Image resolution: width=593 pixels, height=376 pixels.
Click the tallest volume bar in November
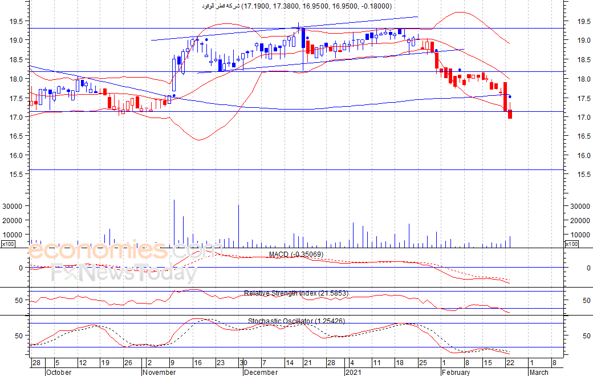174,224
